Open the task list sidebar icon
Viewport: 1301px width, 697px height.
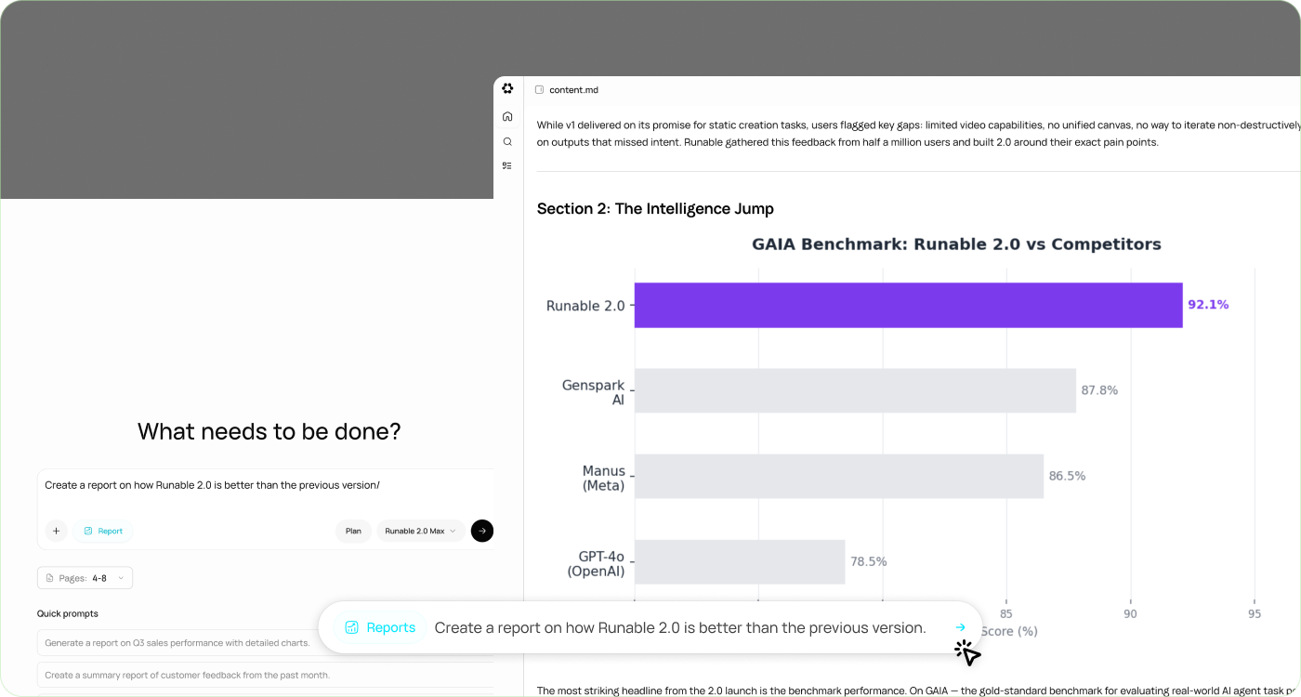[x=507, y=165]
